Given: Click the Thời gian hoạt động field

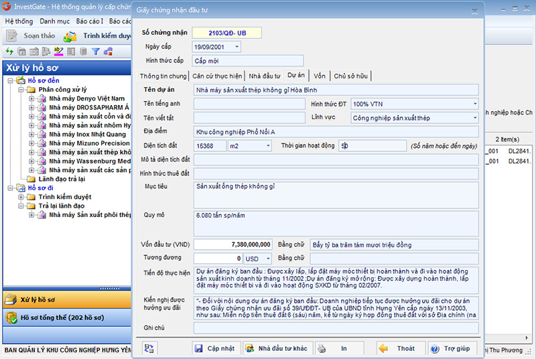Looking at the screenshot, I should coord(372,146).
